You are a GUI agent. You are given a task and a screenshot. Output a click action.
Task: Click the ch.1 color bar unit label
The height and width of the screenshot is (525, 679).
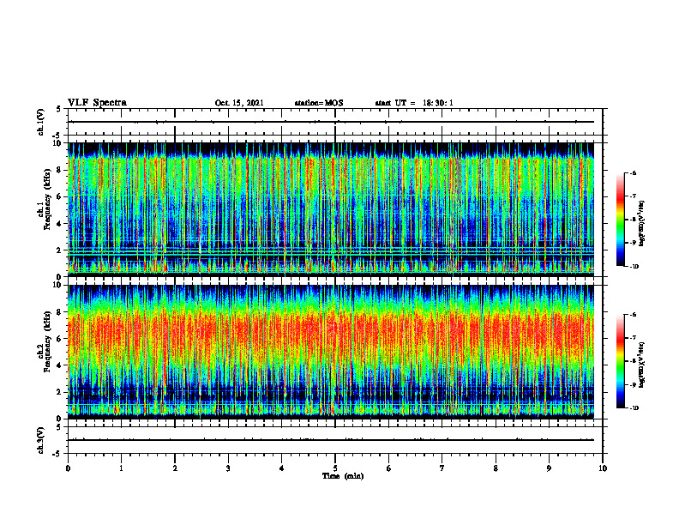[x=642, y=224]
